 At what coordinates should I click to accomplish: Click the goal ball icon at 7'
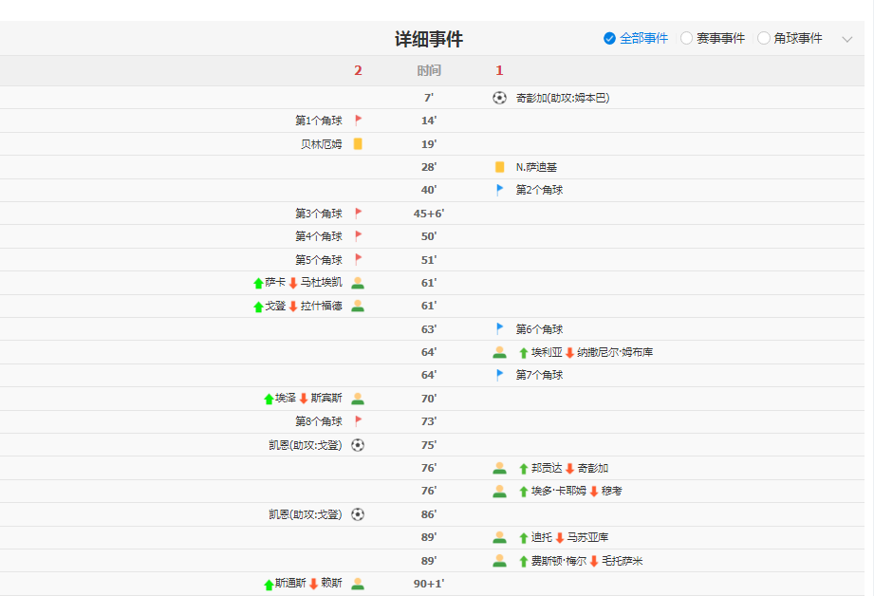click(499, 98)
